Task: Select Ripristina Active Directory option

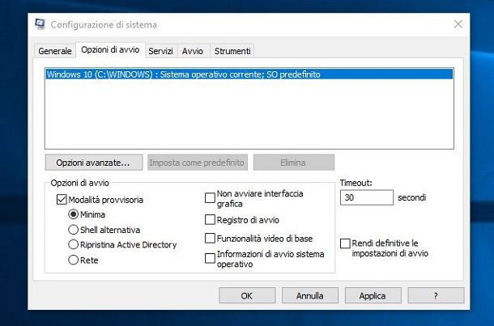Action: click(73, 244)
